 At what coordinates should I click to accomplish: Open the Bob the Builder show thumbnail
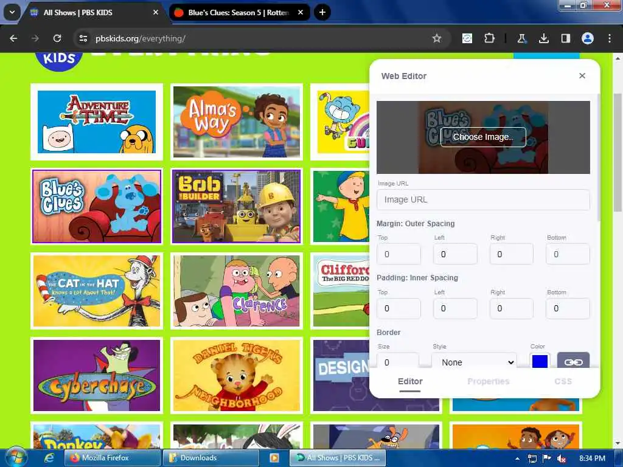(x=237, y=206)
